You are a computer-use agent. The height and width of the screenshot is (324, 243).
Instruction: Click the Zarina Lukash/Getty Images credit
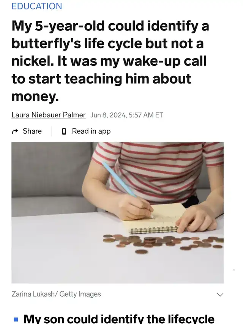coord(56,294)
